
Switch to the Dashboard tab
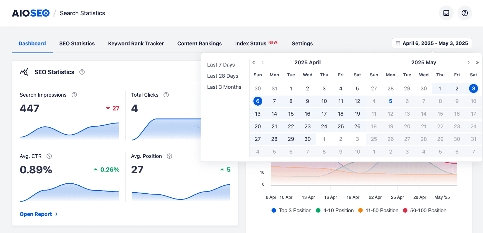click(32, 43)
